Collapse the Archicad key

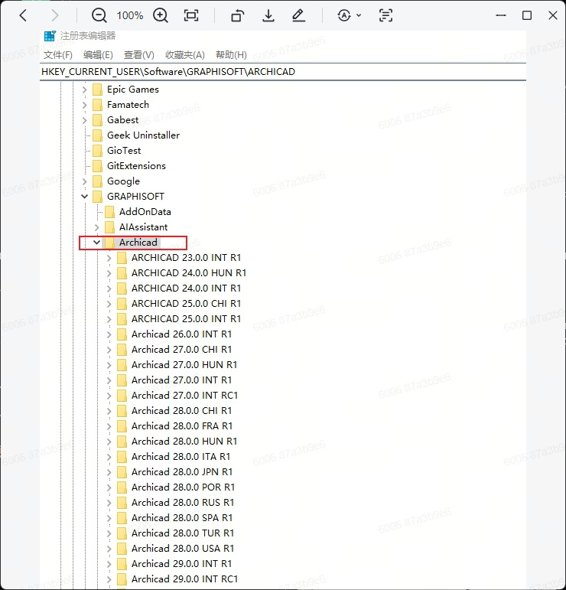pyautogui.click(x=96, y=243)
